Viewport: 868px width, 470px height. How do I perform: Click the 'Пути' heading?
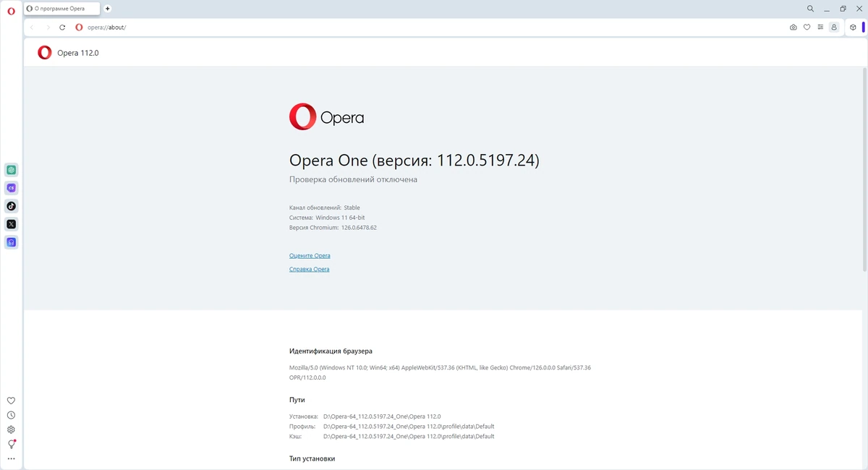coord(297,400)
